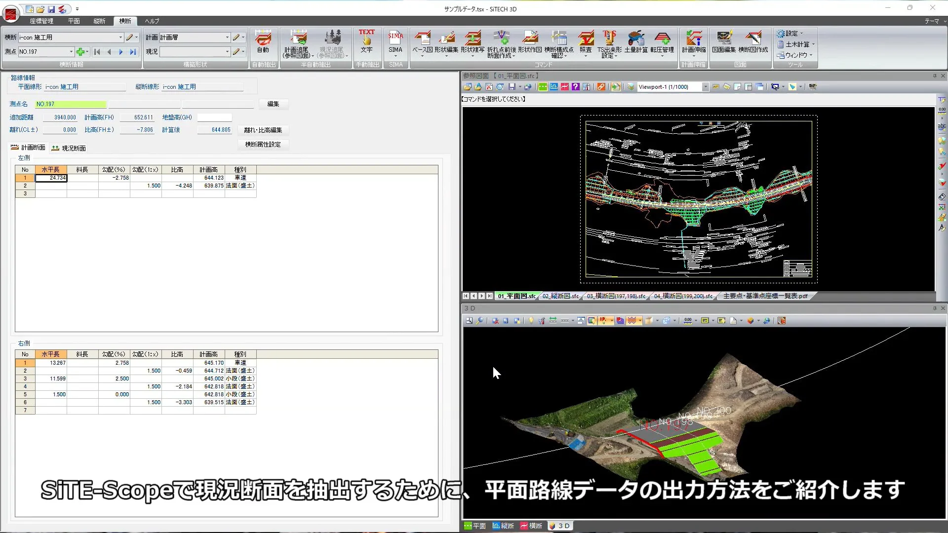This screenshot has height=533, width=948.
Task: Go to first station button
Action: [x=97, y=52]
